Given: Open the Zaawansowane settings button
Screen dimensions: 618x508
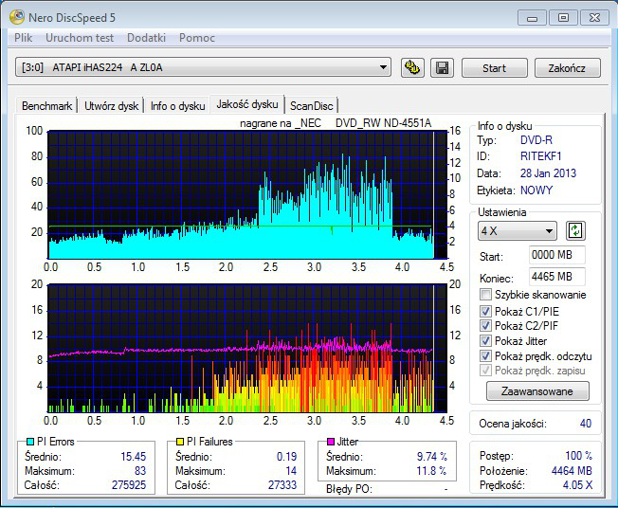Looking at the screenshot, I should coord(537,391).
